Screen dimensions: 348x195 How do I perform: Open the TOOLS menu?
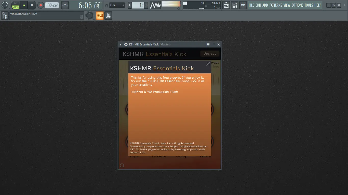pyautogui.click(x=309, y=5)
